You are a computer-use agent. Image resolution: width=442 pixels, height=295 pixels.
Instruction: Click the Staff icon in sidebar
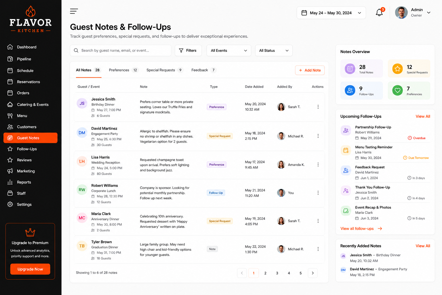click(10, 193)
